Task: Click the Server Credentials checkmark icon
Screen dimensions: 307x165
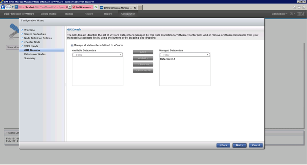Action: click(22, 34)
